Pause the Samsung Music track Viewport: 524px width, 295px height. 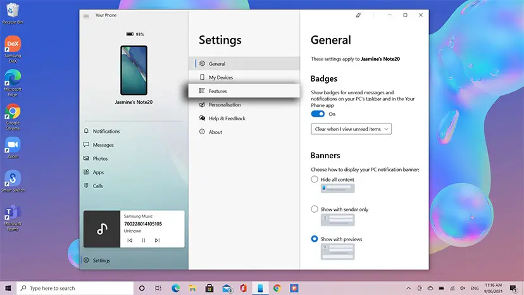tap(144, 240)
